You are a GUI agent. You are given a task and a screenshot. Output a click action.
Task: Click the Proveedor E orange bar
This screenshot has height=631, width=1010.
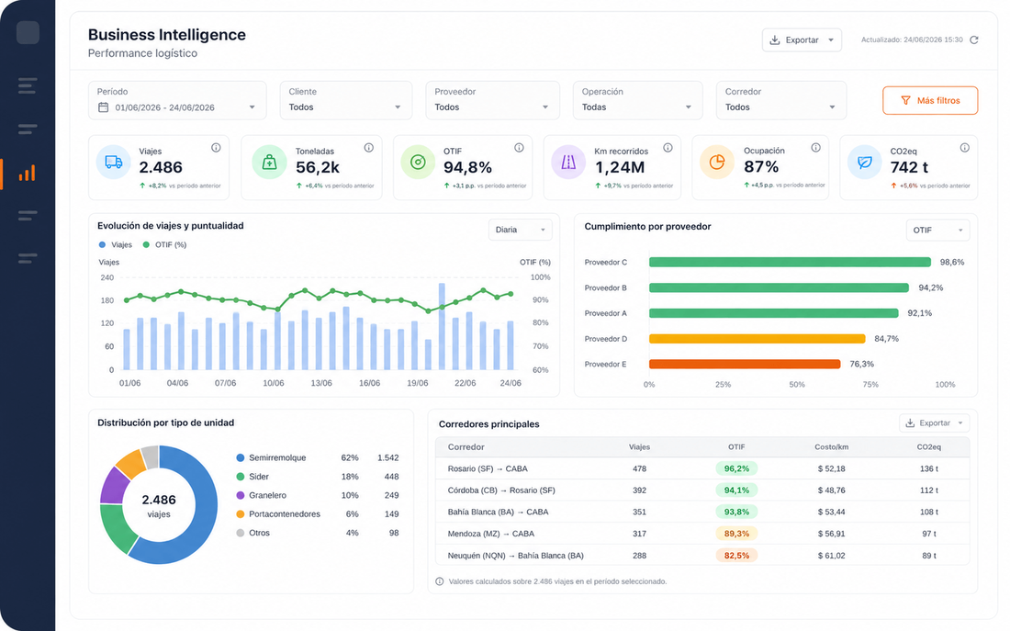pos(745,364)
